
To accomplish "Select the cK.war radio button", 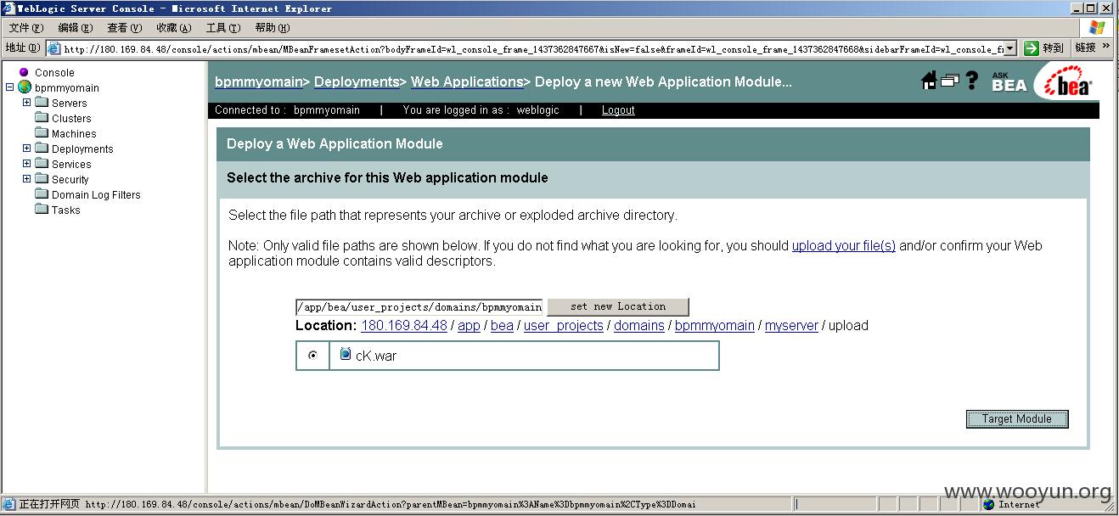I will [312, 356].
